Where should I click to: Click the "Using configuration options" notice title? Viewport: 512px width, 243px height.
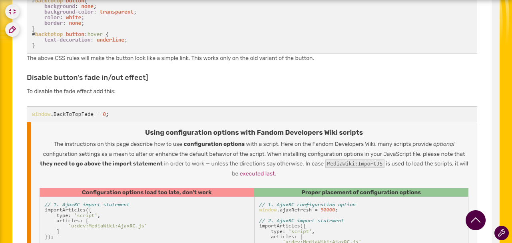point(254,132)
